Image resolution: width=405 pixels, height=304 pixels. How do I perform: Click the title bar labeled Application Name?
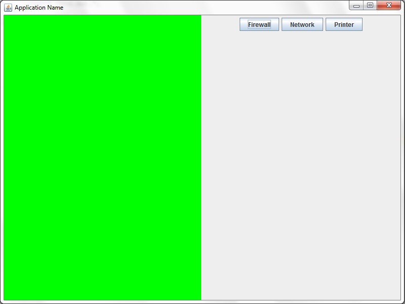coord(152,7)
